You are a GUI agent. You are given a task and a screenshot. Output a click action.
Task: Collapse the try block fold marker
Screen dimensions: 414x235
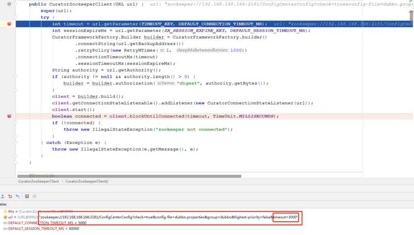(x=16, y=18)
